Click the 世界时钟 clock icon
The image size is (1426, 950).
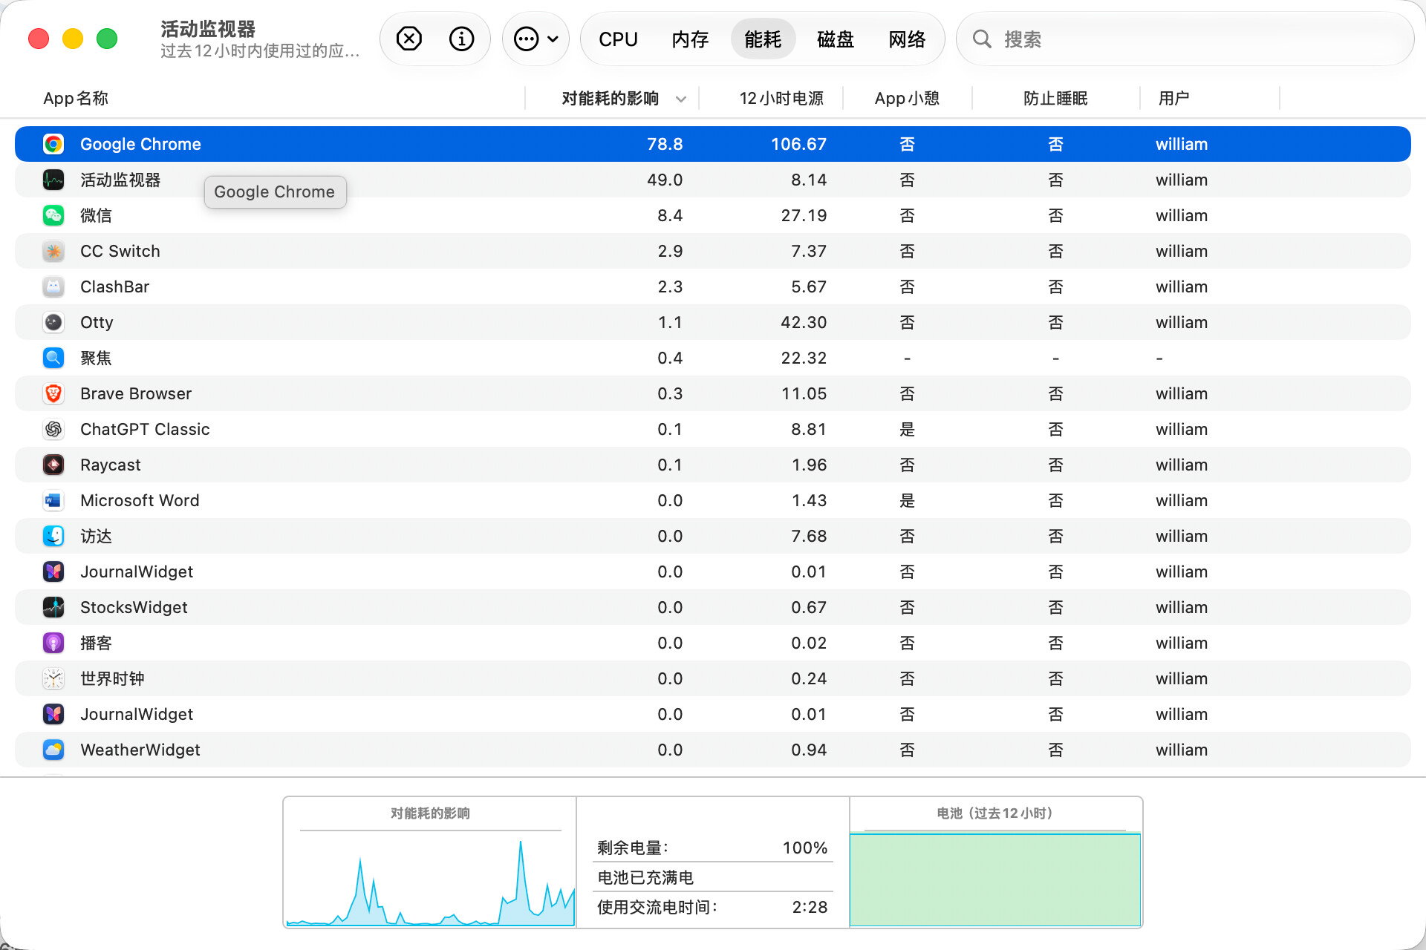point(53,678)
